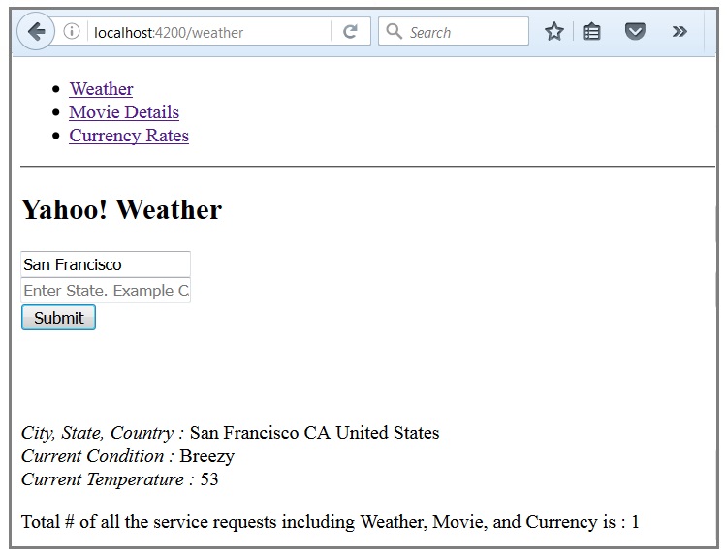Reload the page with the refresh icon
Viewport: 727px width, 555px height.
click(350, 32)
